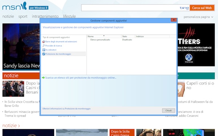Open the msn sport navigation item
This screenshot has width=218, height=136.
(x=23, y=17)
